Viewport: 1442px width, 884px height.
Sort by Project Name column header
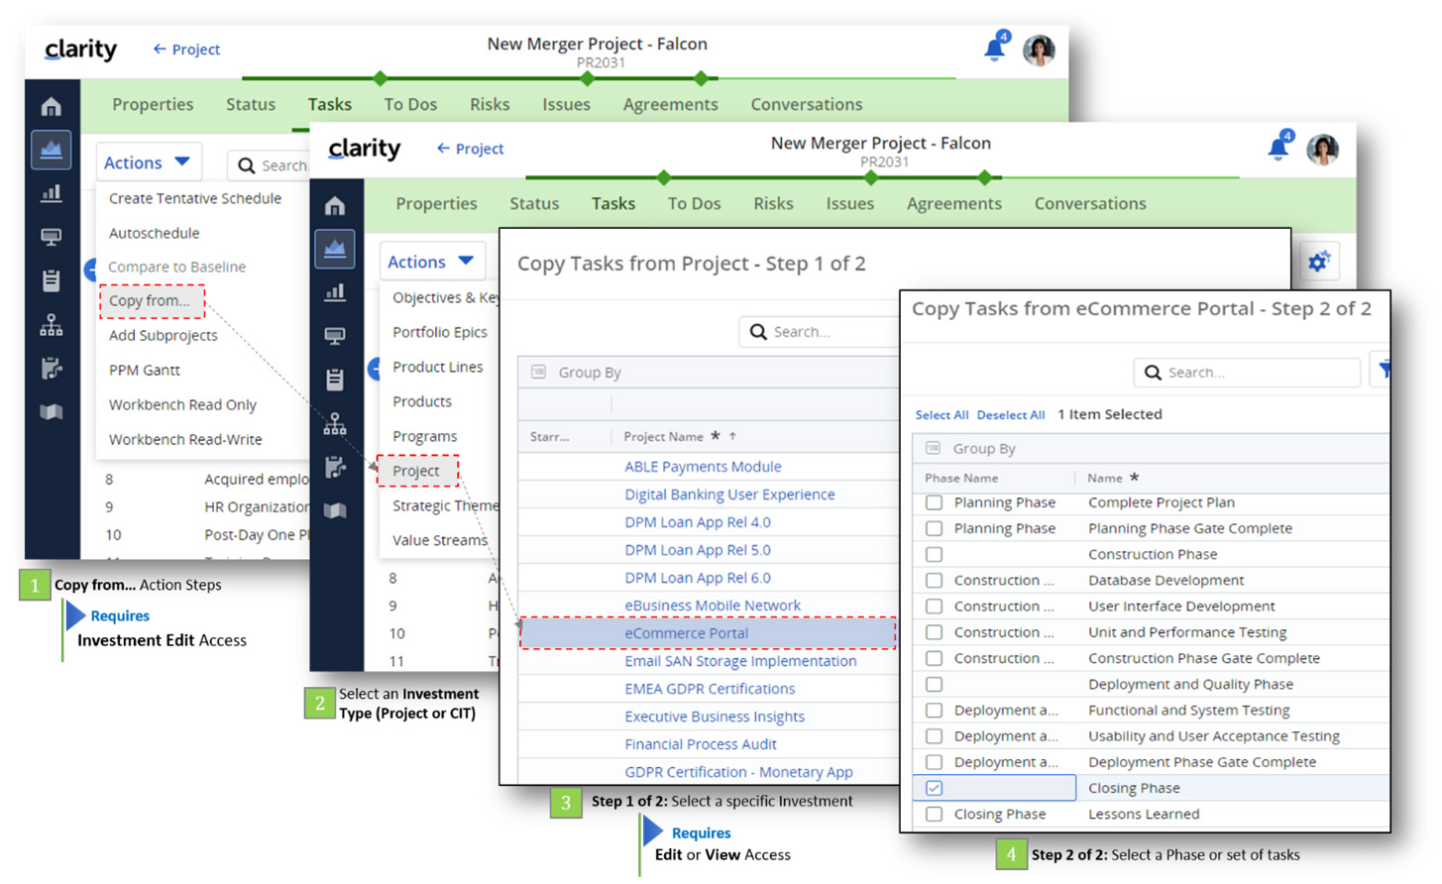click(663, 436)
